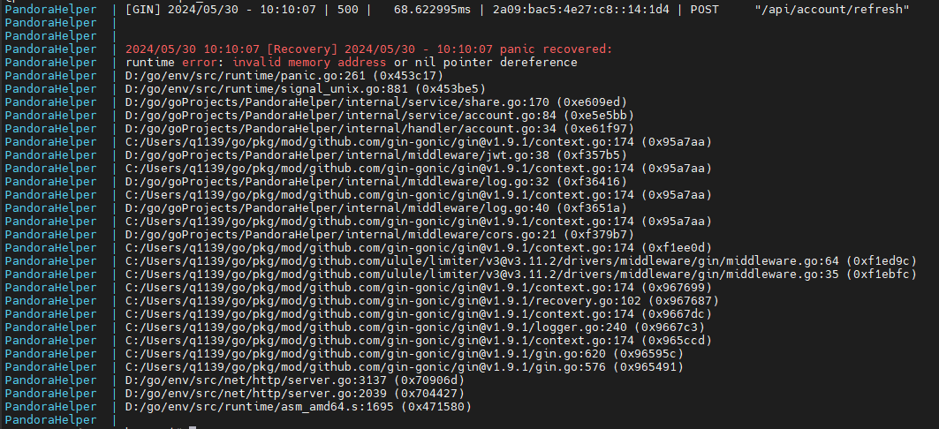
Task: Click the middleware/log.go:32 stack line
Action: (x=376, y=181)
